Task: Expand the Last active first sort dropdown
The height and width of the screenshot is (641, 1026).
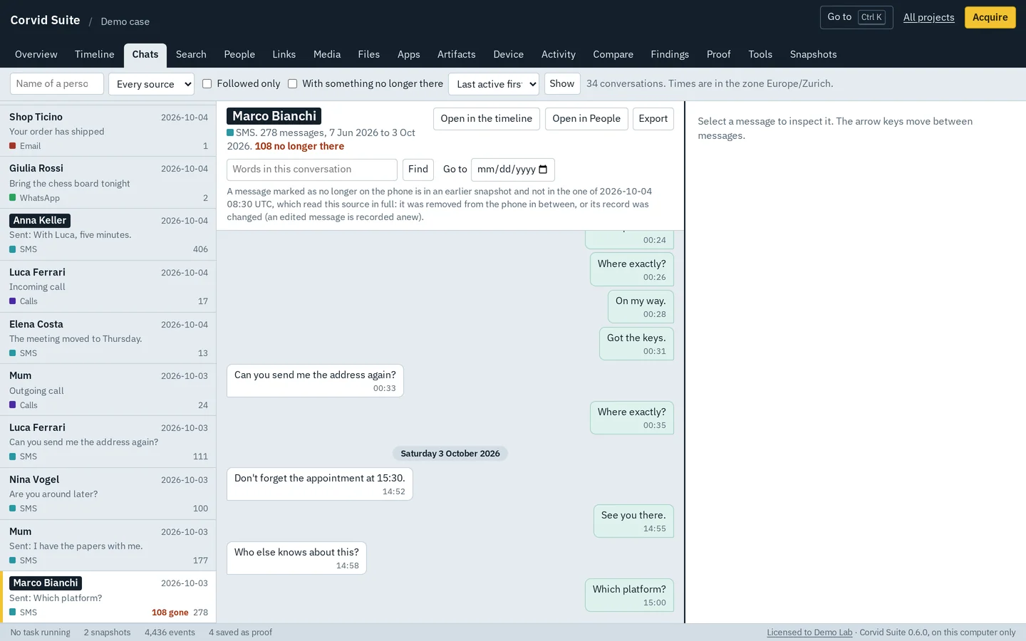Action: pyautogui.click(x=494, y=84)
